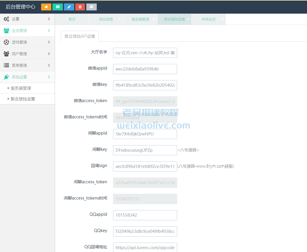Viewport: 307px width, 252px height.
Task: Close the 服务器管理 tab
Action: pyautogui.click(x=154, y=19)
